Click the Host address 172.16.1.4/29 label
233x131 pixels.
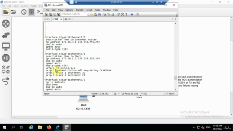point(83,108)
